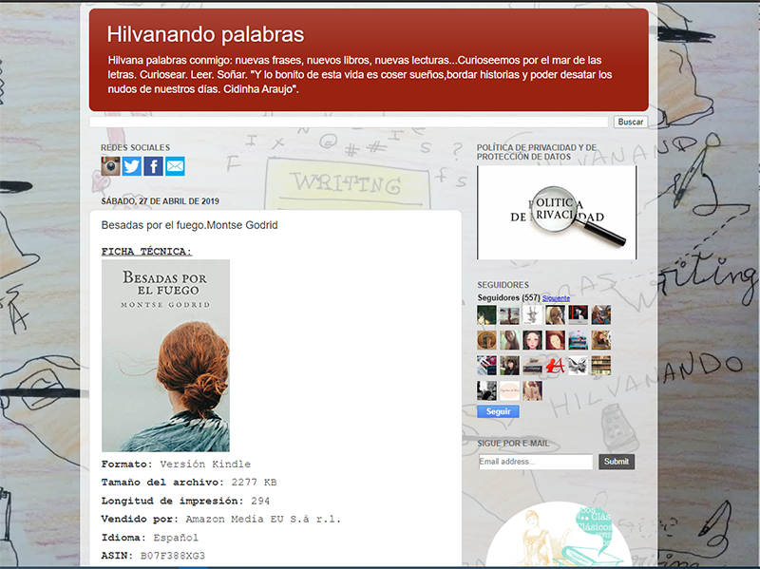Open the round bronze seal follower avatar
The height and width of the screenshot is (569, 760).
pyautogui.click(x=486, y=340)
